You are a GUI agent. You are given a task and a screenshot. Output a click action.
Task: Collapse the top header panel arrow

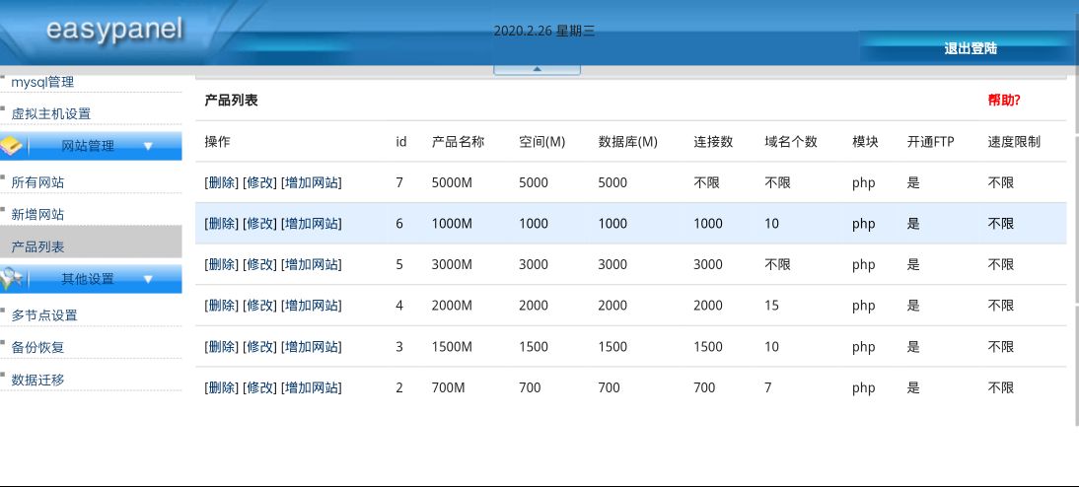point(537,69)
